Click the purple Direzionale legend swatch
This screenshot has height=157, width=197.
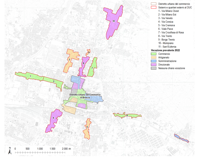[x=153, y=65]
